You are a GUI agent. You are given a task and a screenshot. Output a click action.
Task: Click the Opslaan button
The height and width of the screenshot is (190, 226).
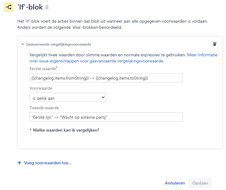(x=200, y=183)
